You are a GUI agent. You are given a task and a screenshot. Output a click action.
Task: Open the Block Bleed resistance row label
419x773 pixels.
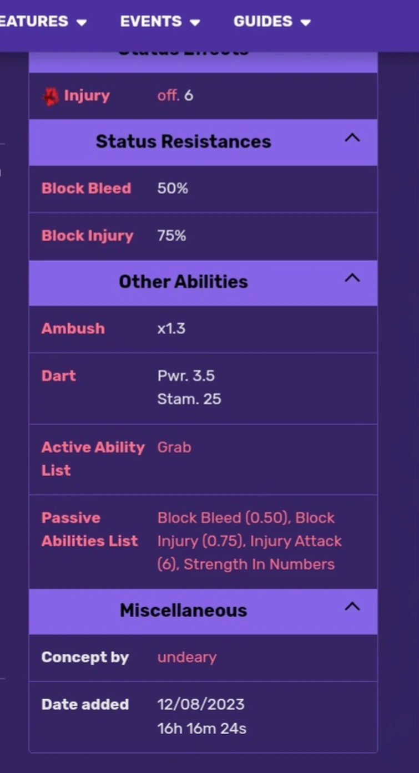pos(86,188)
